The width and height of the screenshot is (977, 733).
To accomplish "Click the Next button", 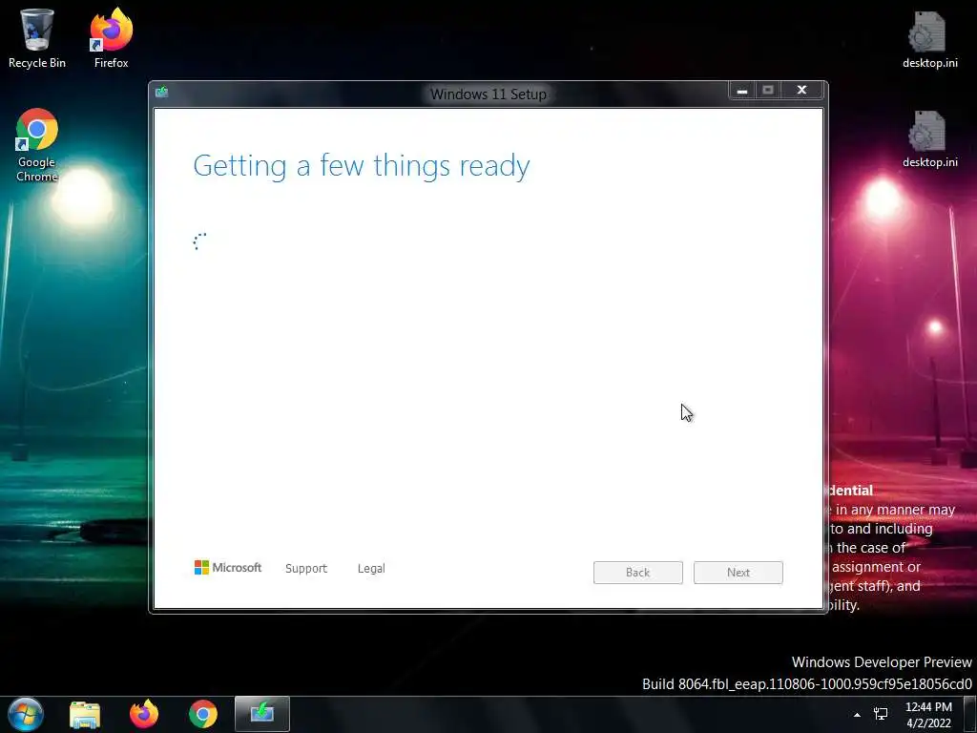I will click(x=738, y=573).
